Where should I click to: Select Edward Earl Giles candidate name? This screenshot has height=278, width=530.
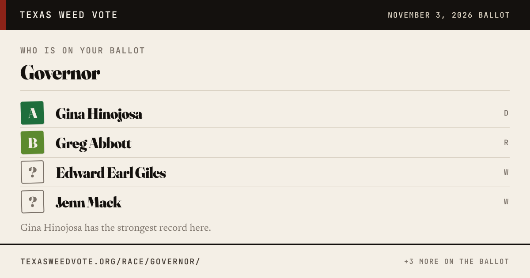pyautogui.click(x=111, y=173)
